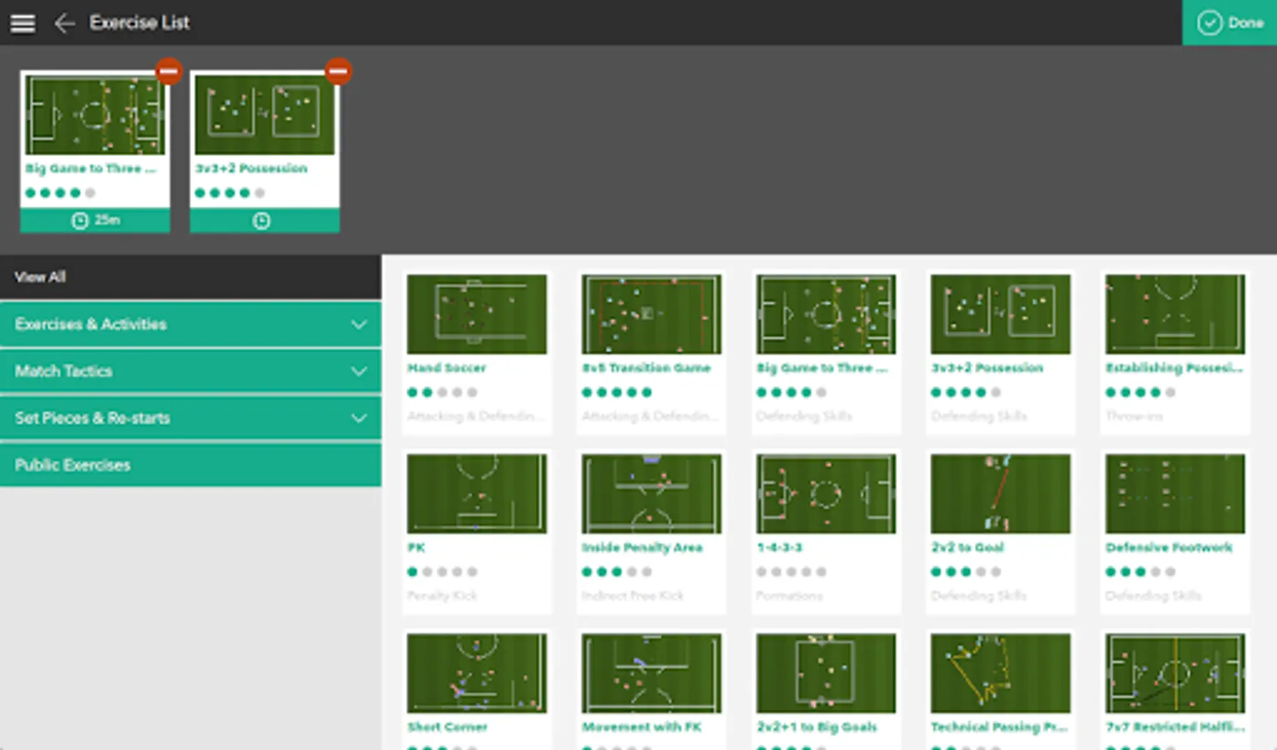1277x750 pixels.
Task: Expand Set Pieces & Re-starts chevron
Action: [359, 418]
